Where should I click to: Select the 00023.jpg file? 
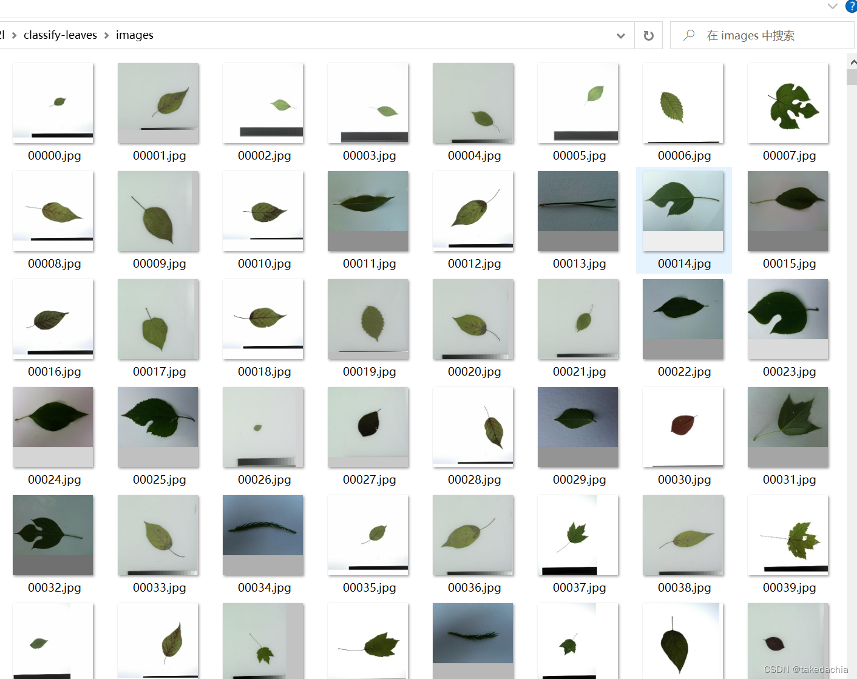pyautogui.click(x=788, y=319)
